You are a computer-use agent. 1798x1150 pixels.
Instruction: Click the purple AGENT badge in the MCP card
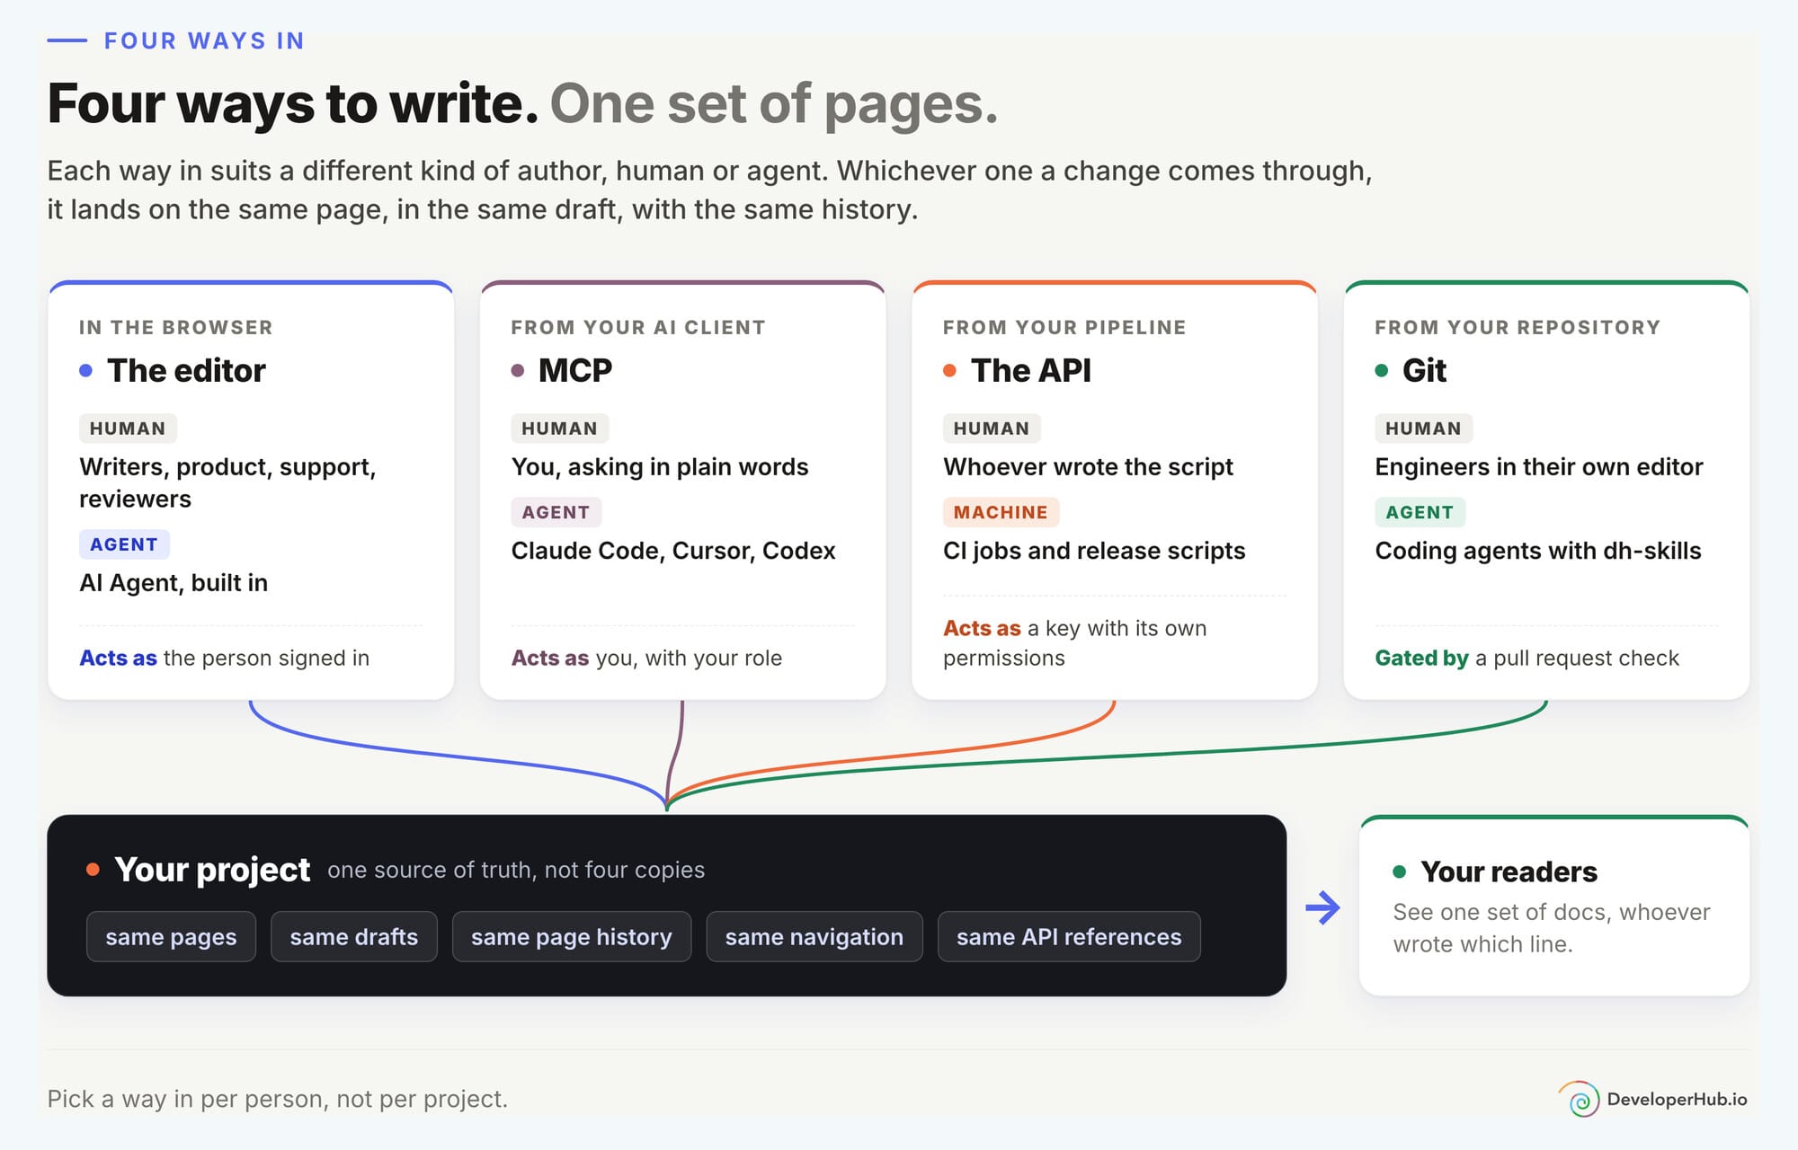pos(556,512)
